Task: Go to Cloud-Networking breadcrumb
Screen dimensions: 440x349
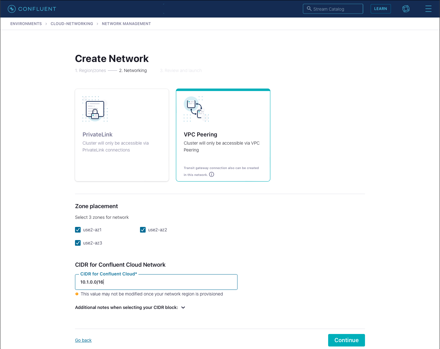Action: [72, 24]
